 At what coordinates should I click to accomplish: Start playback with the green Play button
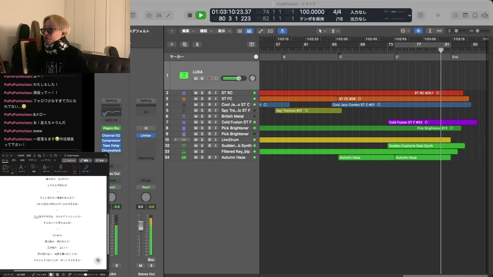tap(201, 15)
